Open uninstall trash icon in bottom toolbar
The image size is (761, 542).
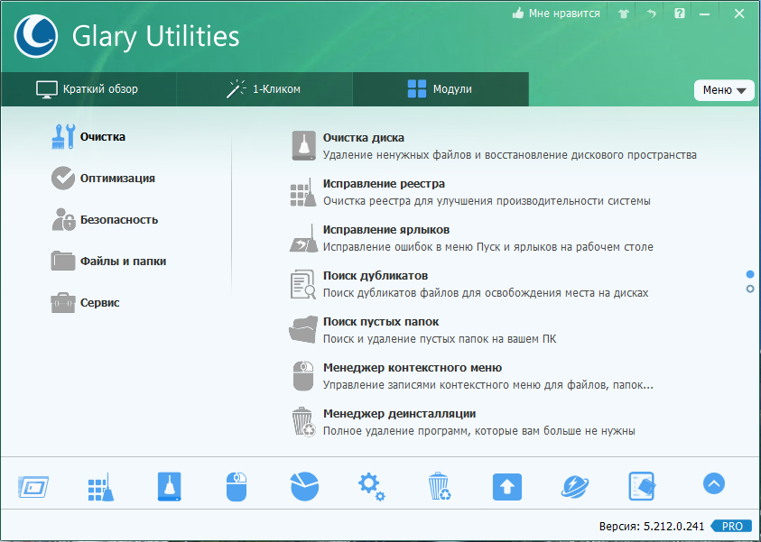440,486
